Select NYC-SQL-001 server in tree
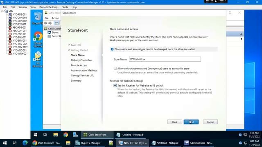The image size is (262, 147). [19, 37]
